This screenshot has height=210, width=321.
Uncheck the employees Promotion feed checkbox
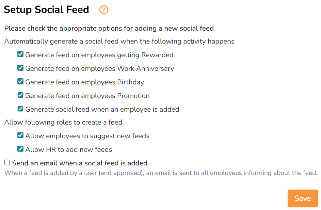(20, 95)
